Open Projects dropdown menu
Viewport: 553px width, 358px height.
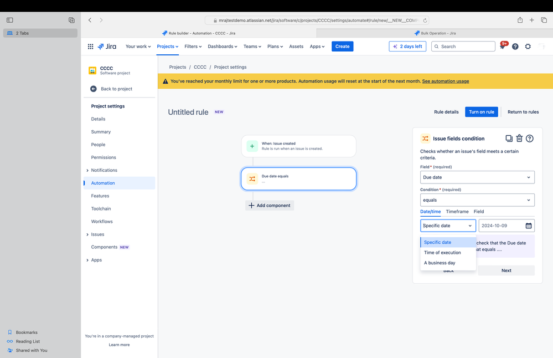168,47
